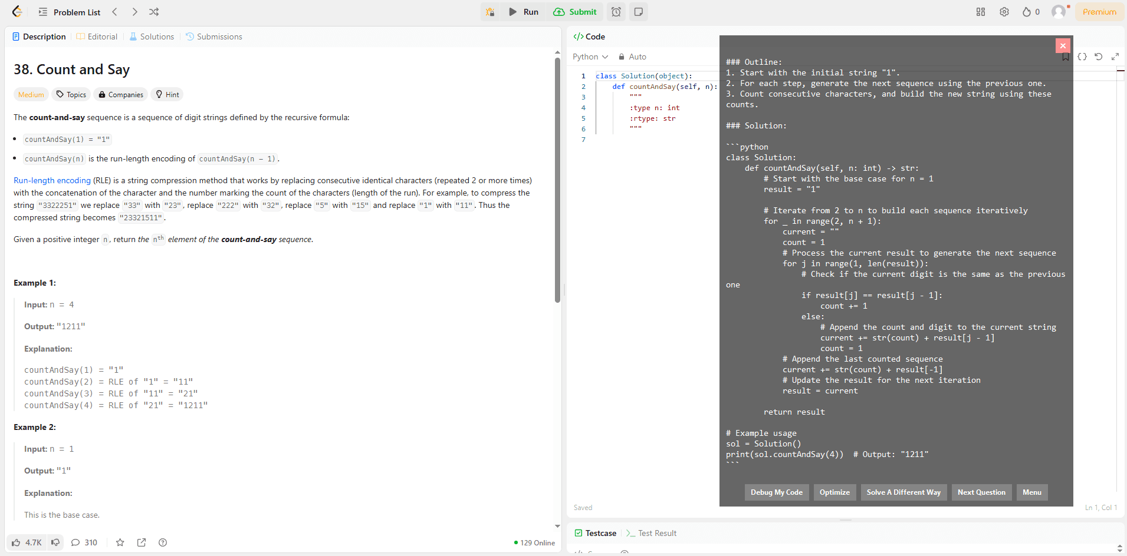Viewport: 1127px width, 556px height.
Task: Click Solve A Different Way button
Action: point(903,492)
